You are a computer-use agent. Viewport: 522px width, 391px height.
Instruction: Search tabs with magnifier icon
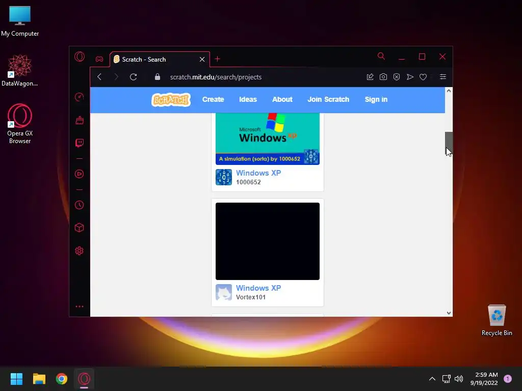[381, 56]
